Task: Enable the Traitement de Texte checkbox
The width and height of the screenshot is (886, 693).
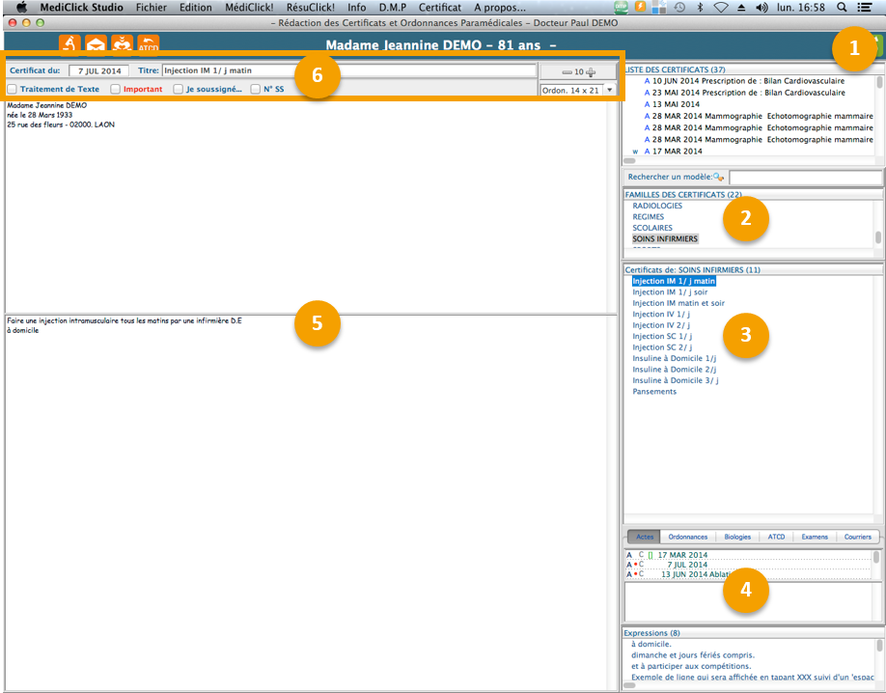Action: coord(13,90)
